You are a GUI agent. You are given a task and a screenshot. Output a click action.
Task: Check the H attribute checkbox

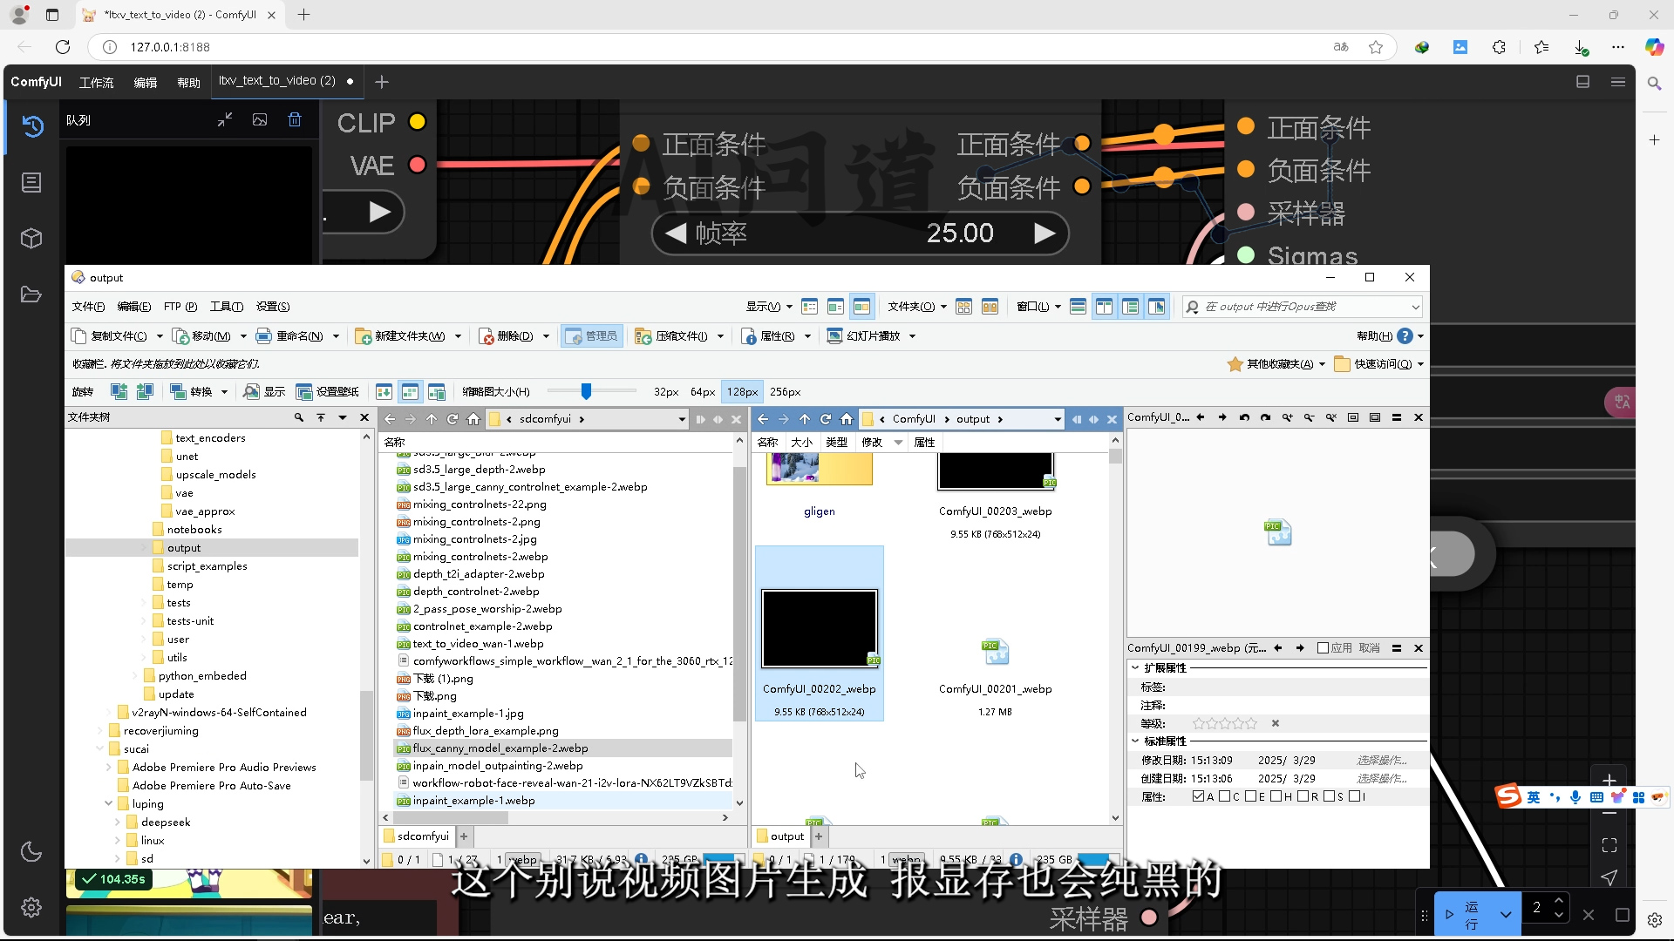[1276, 796]
